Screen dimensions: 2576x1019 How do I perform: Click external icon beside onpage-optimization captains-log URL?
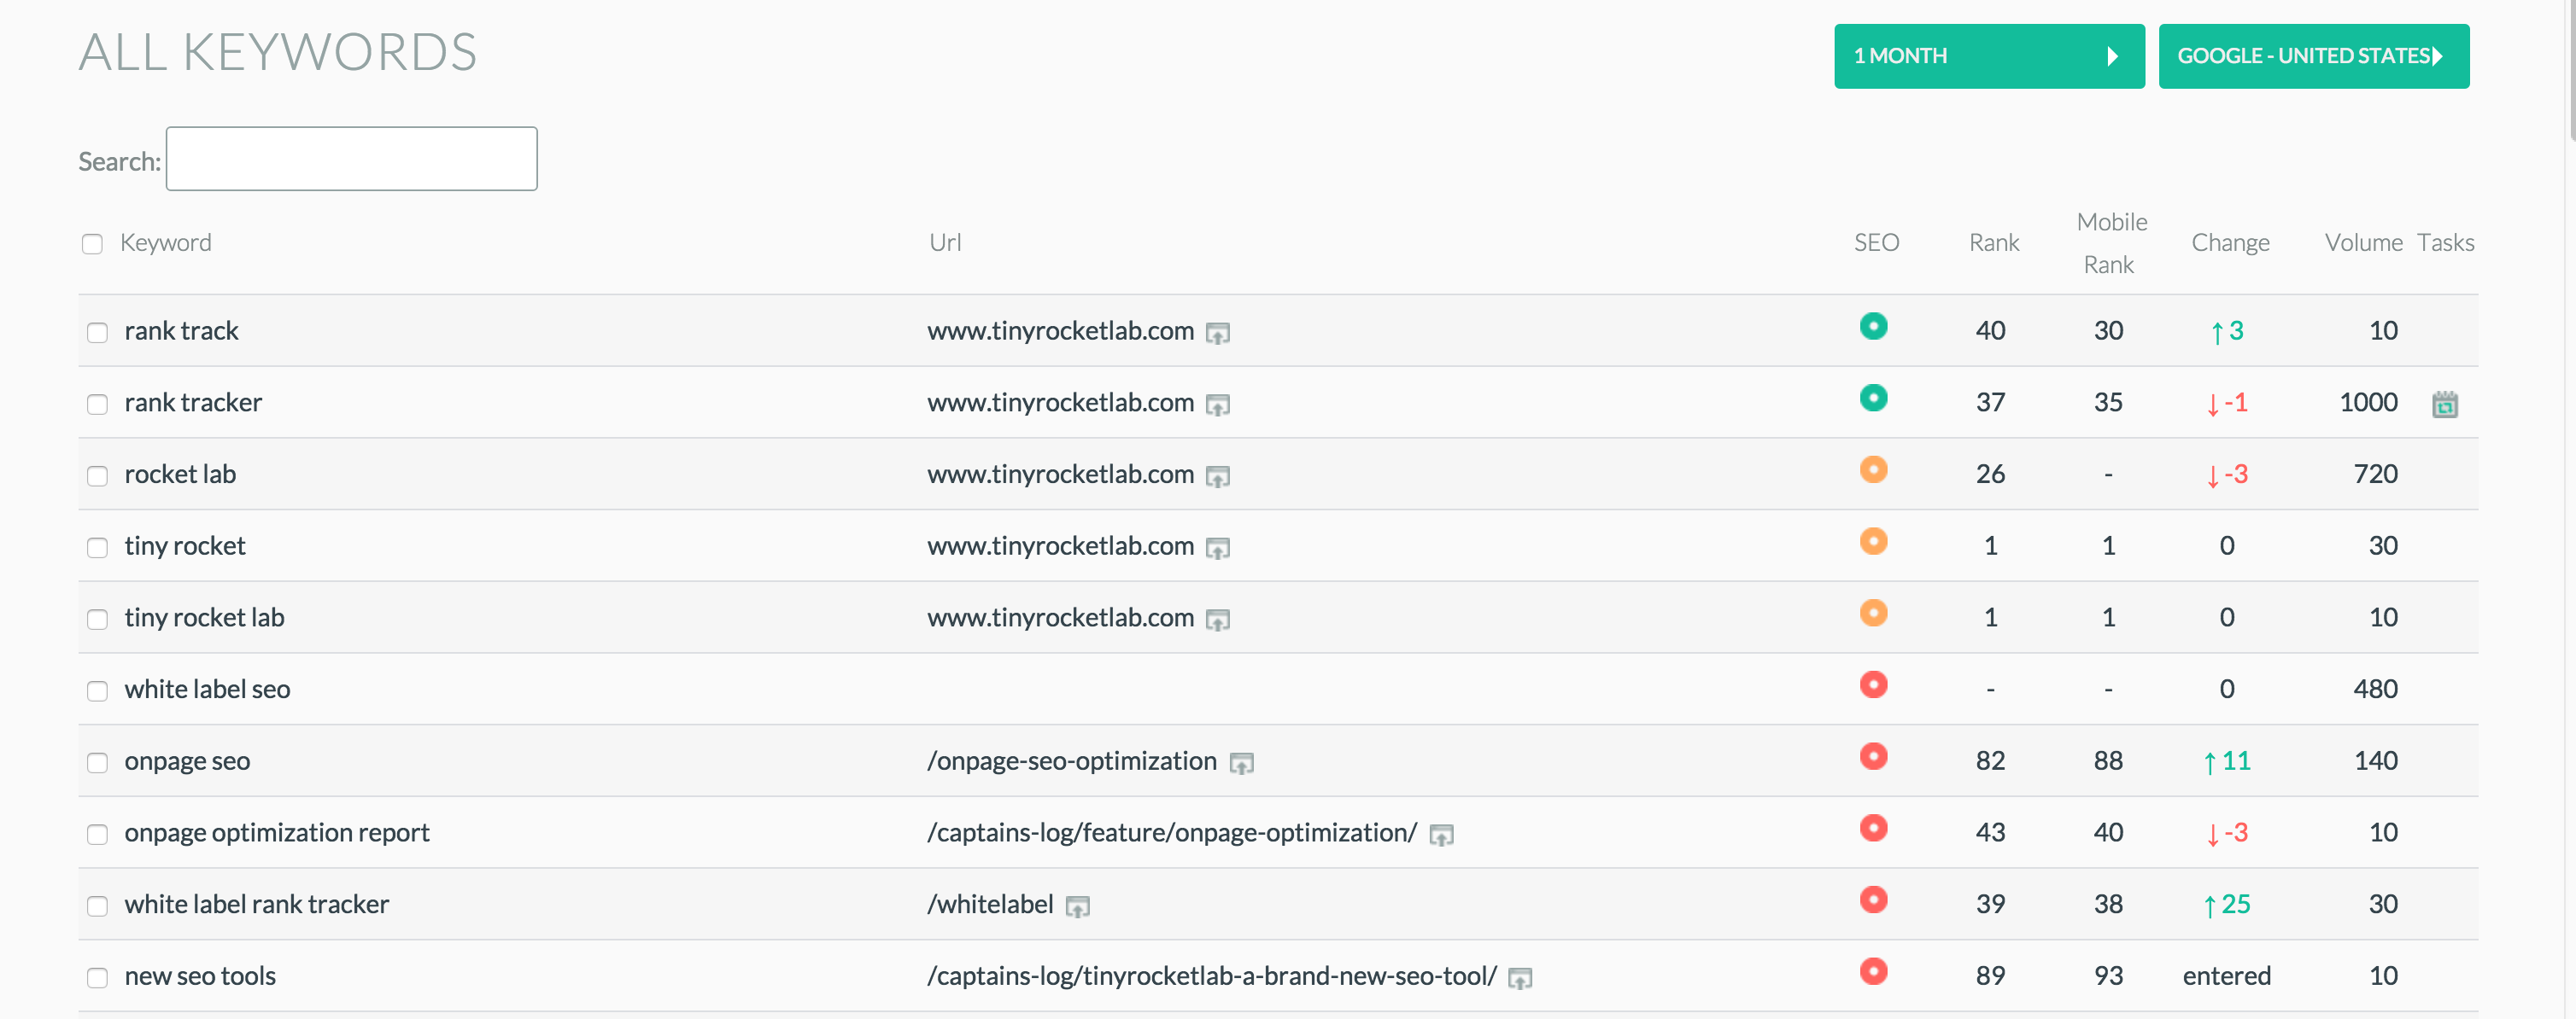click(x=1441, y=836)
